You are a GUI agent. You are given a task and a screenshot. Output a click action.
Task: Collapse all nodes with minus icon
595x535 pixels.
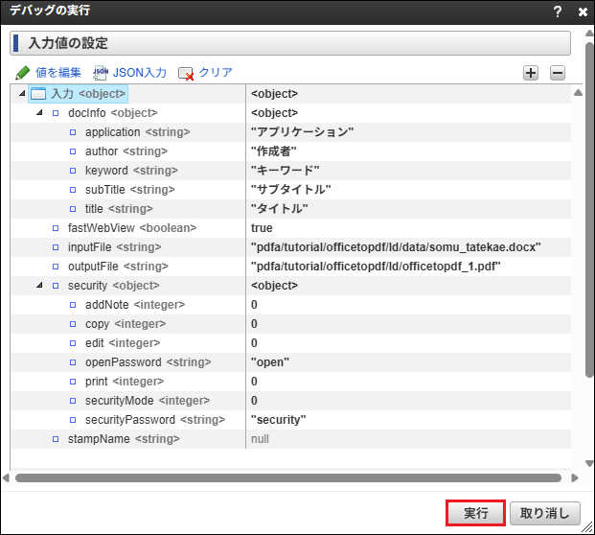pos(558,73)
